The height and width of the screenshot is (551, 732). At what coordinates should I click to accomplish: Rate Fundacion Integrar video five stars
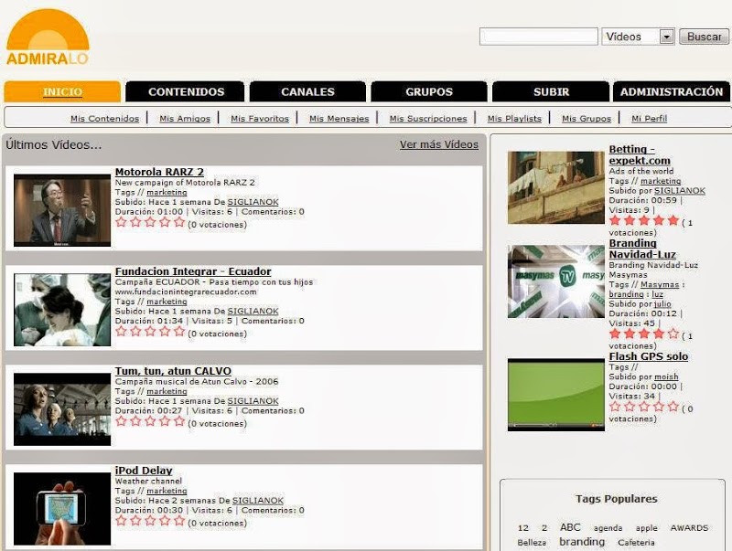(x=179, y=332)
